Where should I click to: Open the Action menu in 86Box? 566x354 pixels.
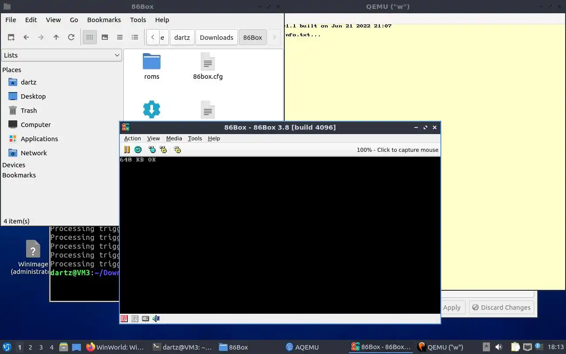(x=132, y=139)
